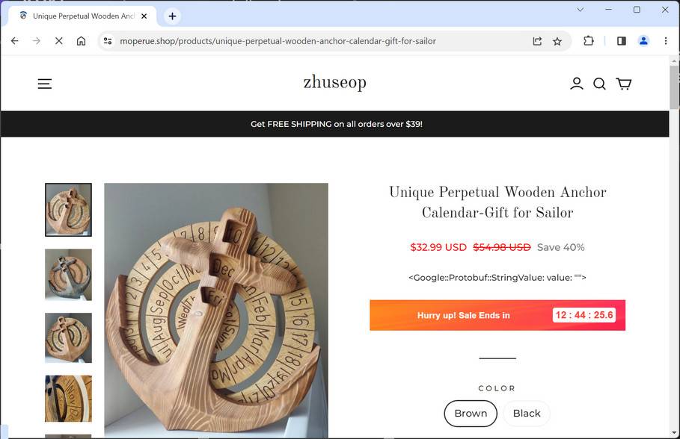The image size is (680, 439).
Task: Toggle the browser side panel
Action: 621,41
